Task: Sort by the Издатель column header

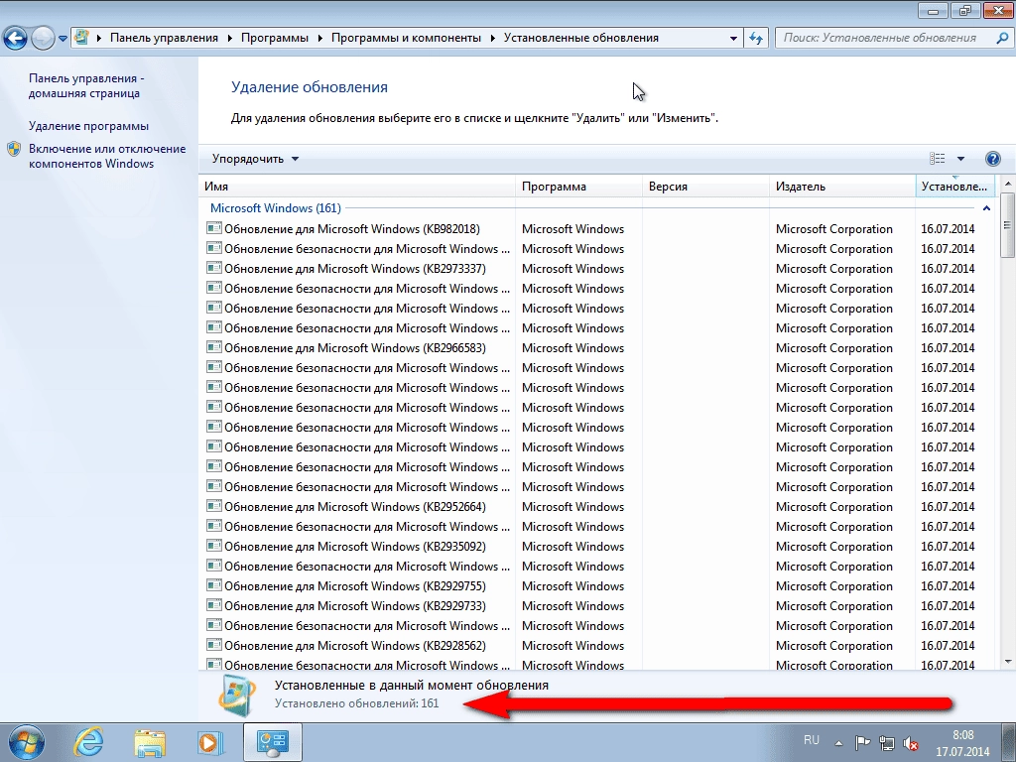Action: [x=842, y=186]
